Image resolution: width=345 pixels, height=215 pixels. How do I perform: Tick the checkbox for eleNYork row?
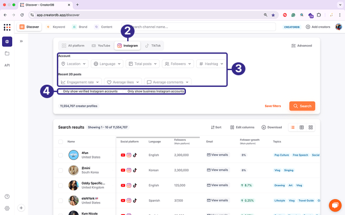61,201
